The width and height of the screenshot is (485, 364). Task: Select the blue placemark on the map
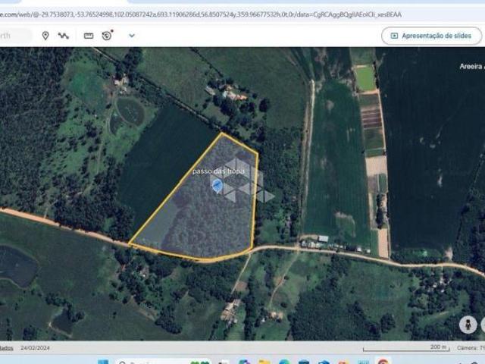pyautogui.click(x=217, y=186)
